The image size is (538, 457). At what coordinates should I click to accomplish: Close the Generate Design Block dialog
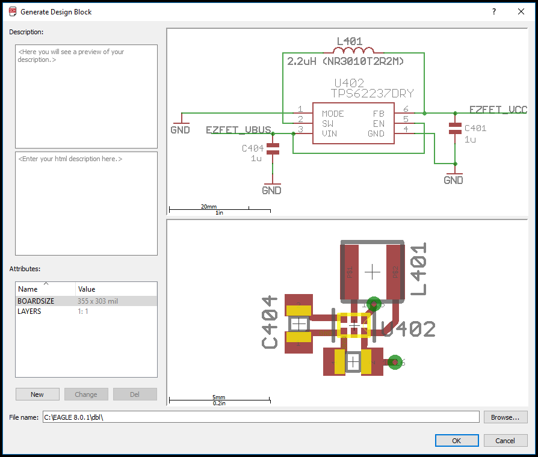click(521, 11)
